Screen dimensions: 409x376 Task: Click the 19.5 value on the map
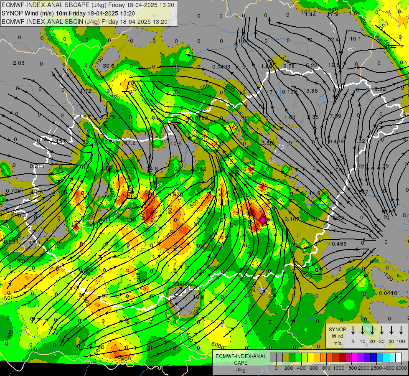tap(334, 65)
